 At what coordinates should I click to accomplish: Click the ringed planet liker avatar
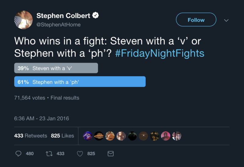(99, 136)
